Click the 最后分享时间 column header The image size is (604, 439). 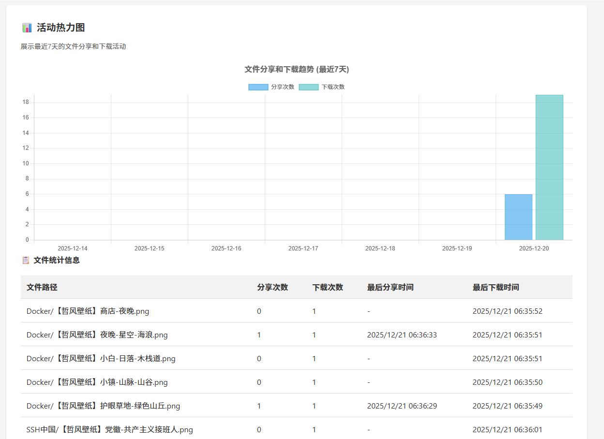pos(390,287)
